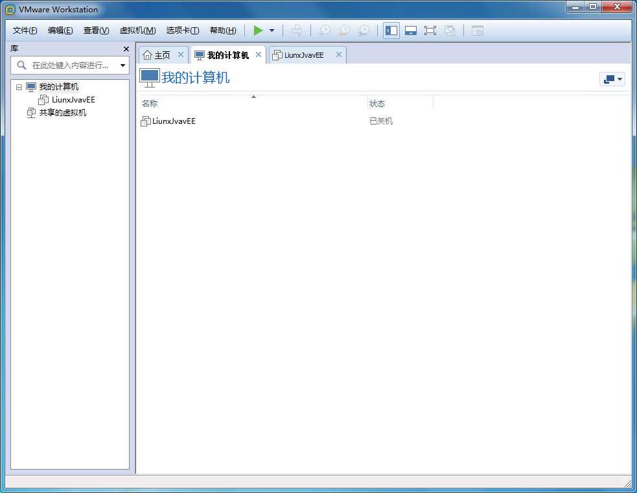This screenshot has width=637, height=493.
Task: Select LiunxJvavEE in the library tree
Action: coord(73,100)
